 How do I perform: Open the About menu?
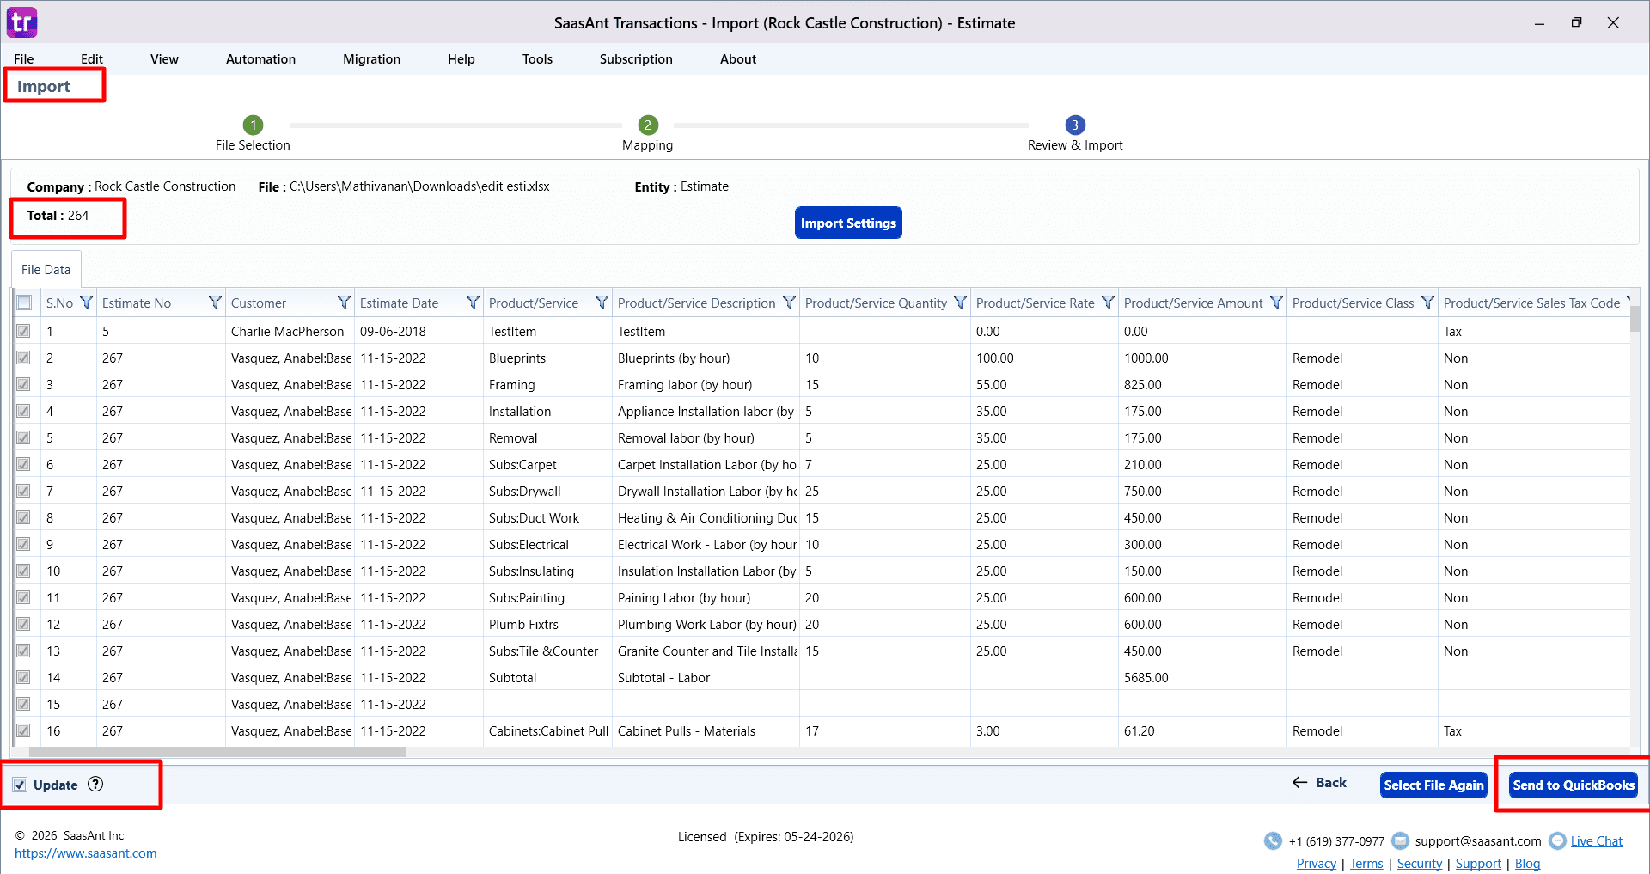[738, 58]
